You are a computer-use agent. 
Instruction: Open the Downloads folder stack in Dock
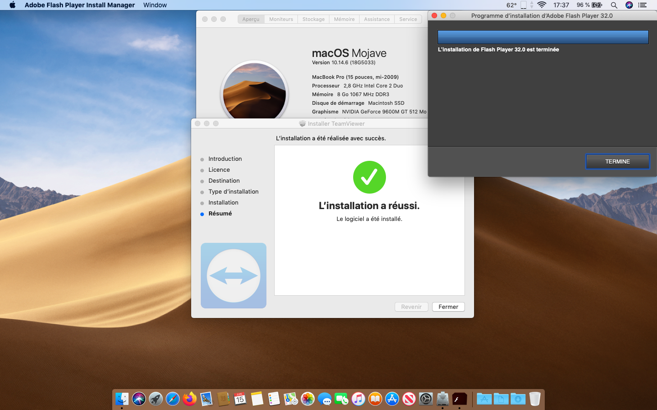pos(518,399)
